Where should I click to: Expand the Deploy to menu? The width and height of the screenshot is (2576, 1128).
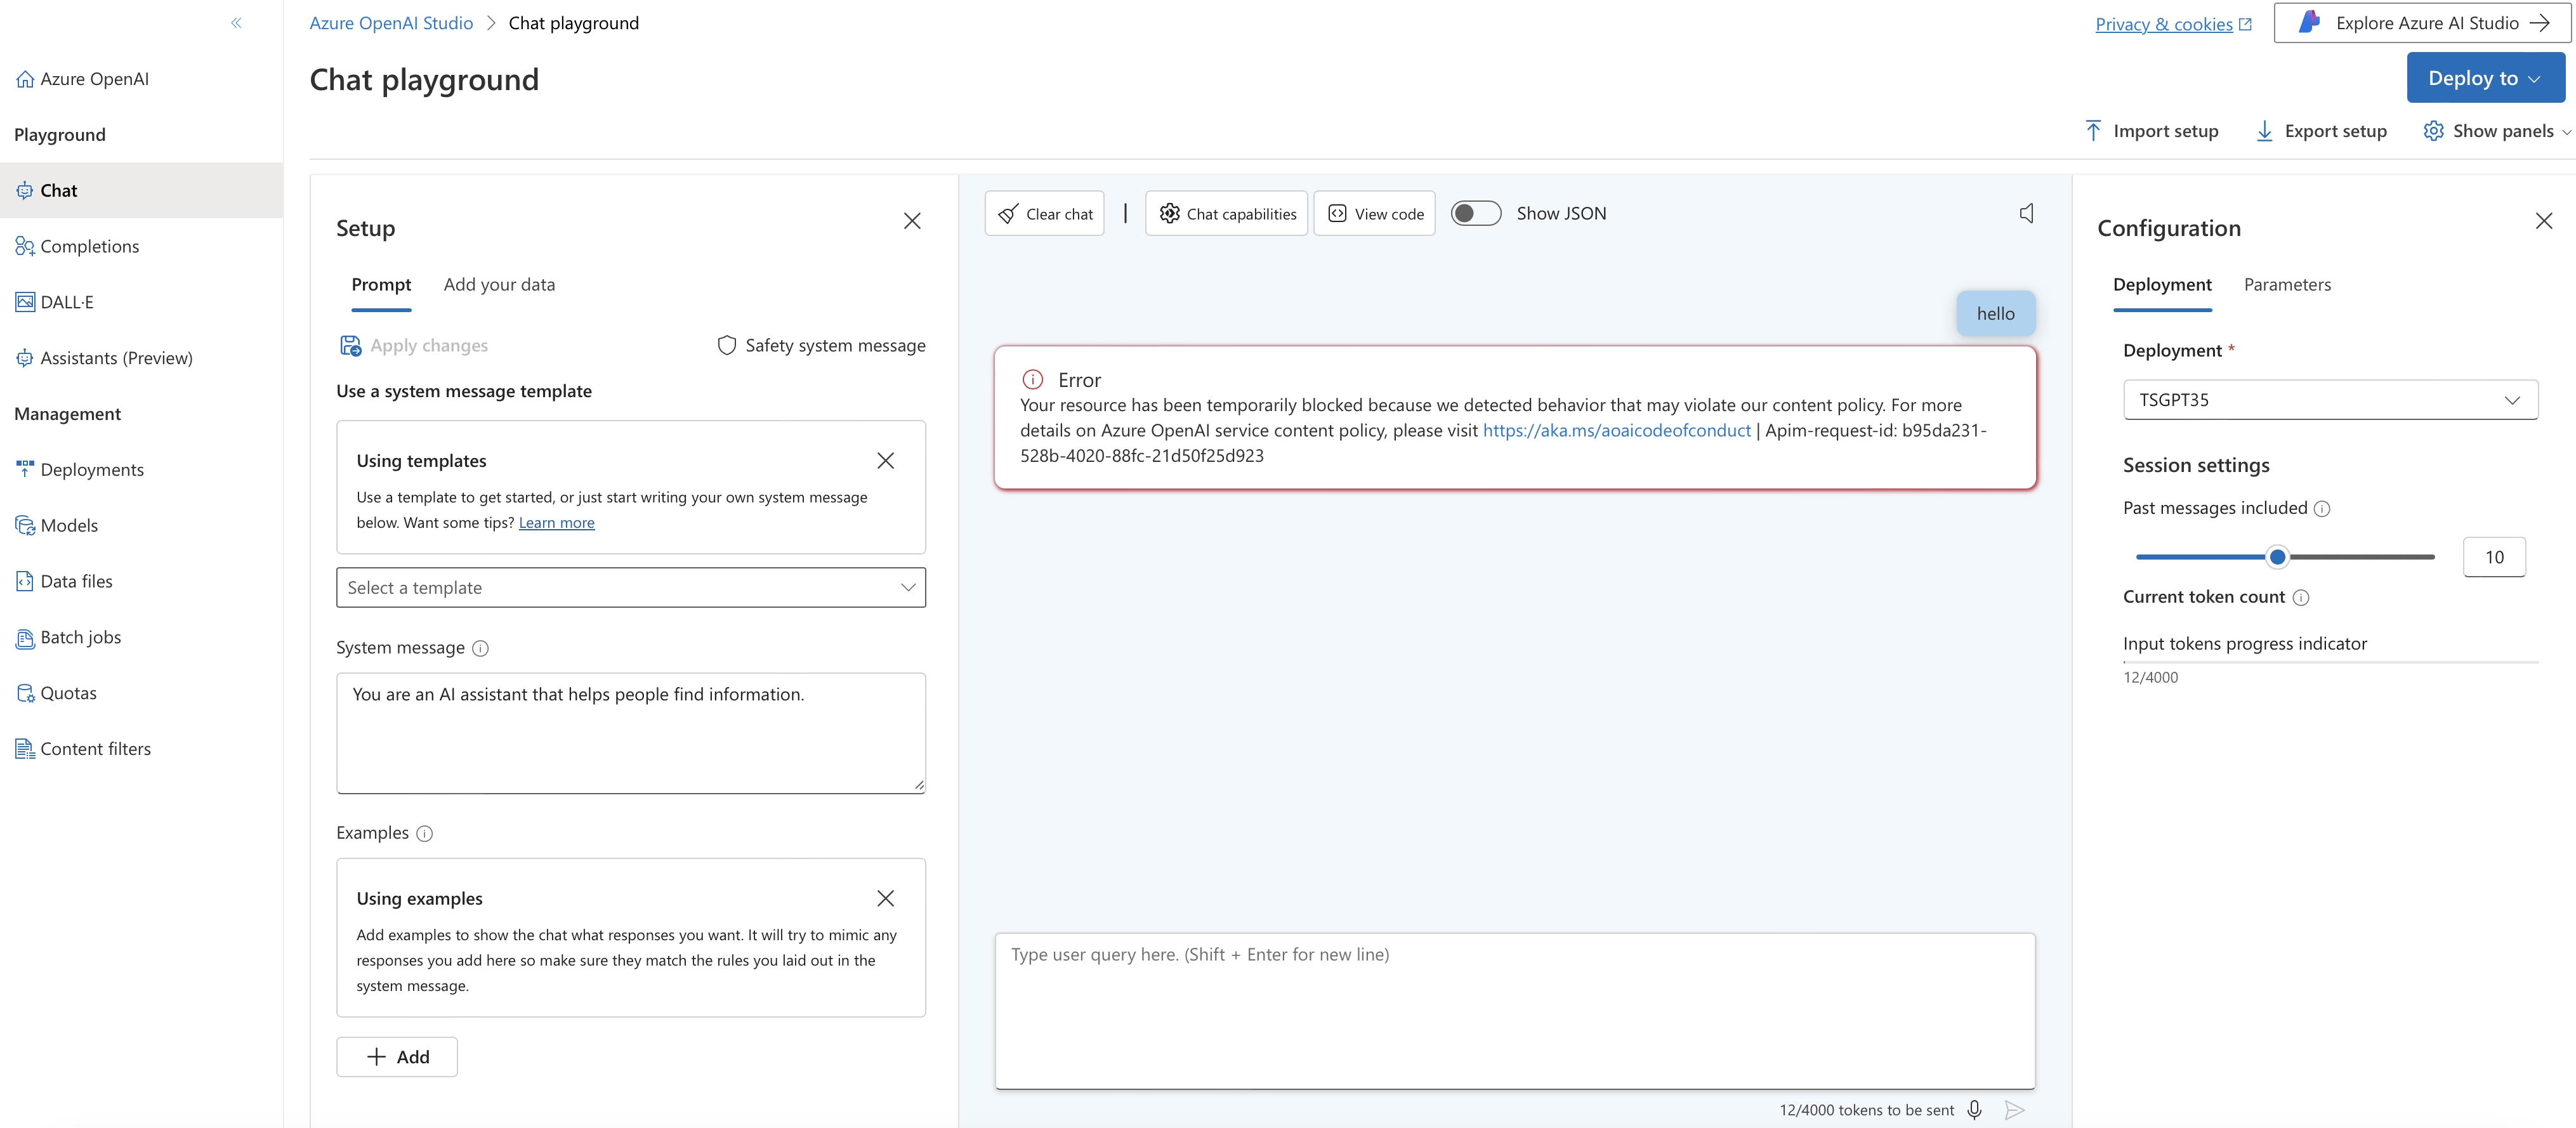coord(2485,78)
